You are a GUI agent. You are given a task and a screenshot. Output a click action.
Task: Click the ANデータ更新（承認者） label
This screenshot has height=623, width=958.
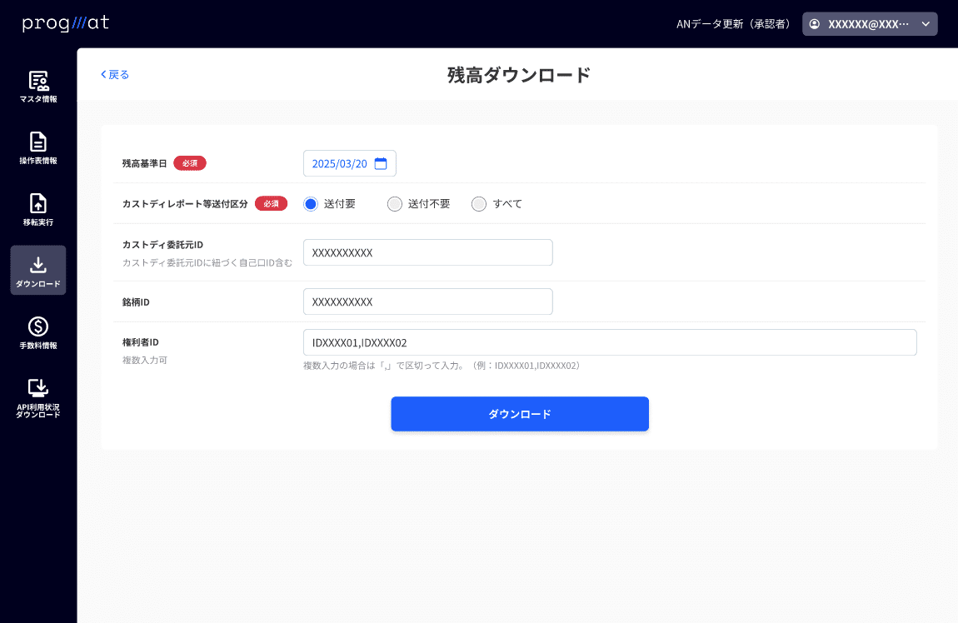click(x=734, y=23)
